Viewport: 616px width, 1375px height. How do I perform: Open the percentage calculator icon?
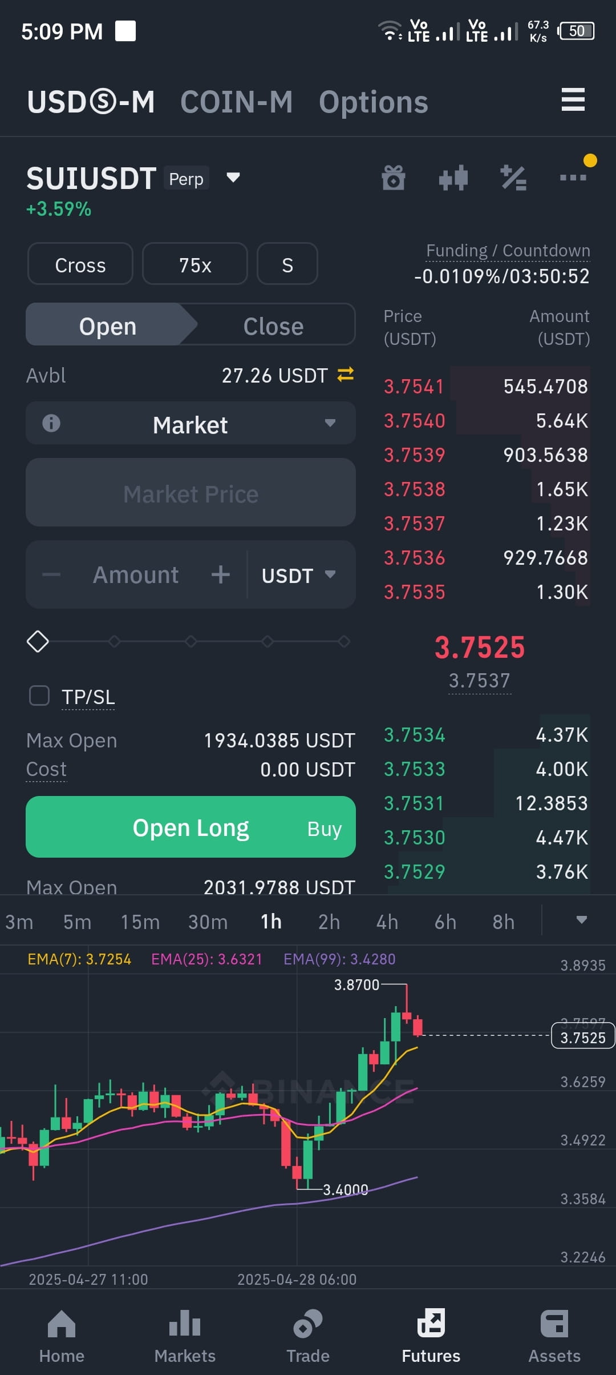tap(513, 178)
